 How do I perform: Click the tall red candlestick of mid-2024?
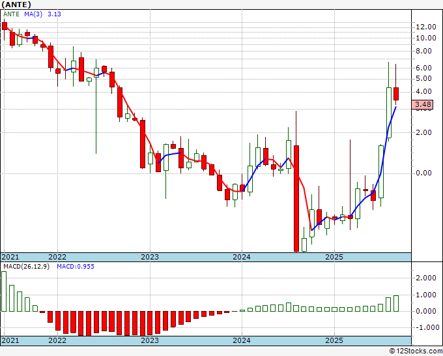(296, 198)
